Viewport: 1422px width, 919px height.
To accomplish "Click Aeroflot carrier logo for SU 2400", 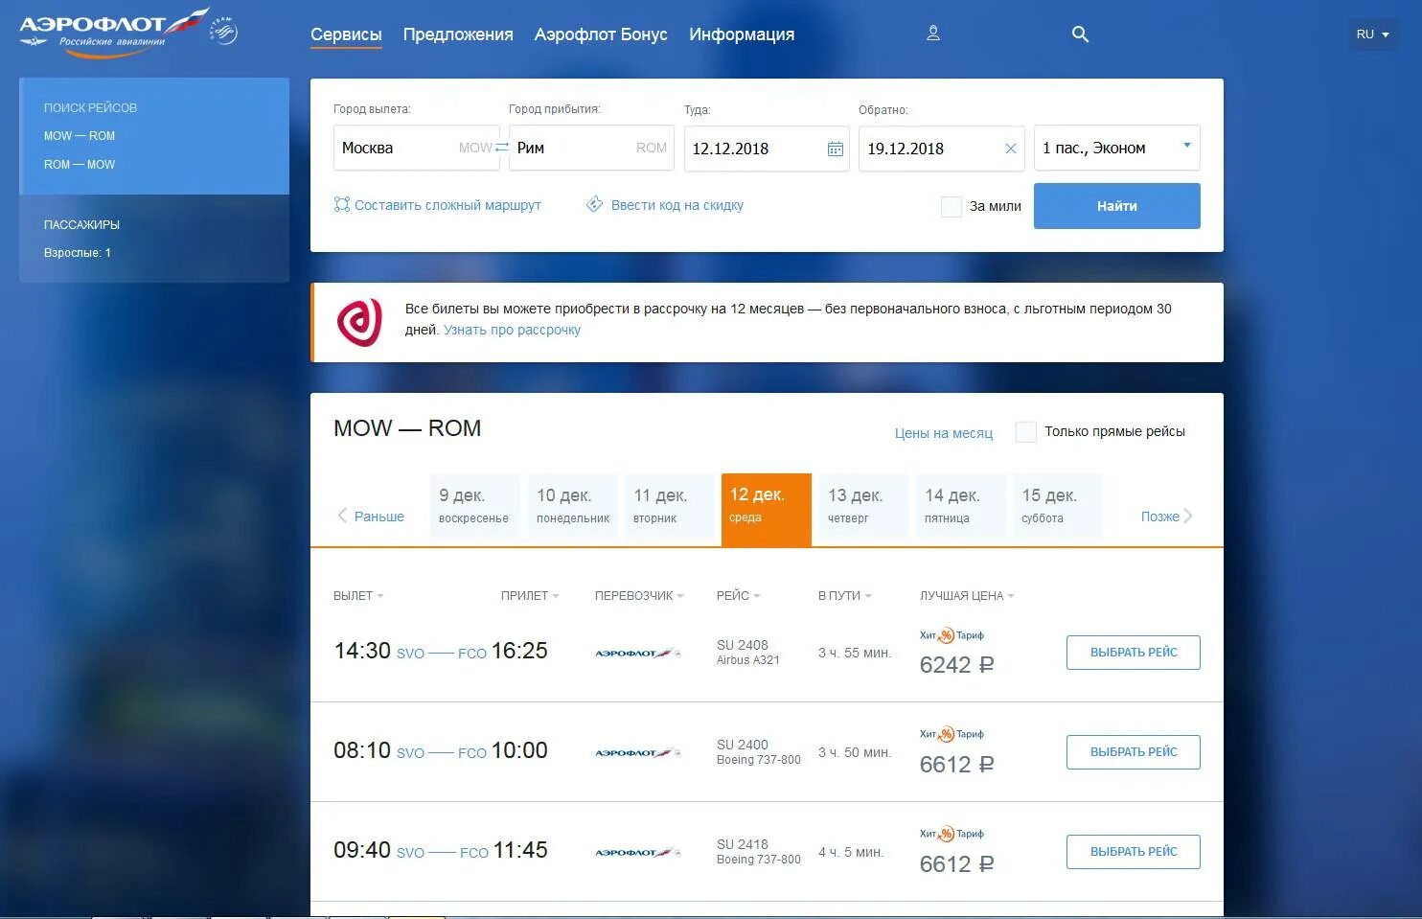I will point(637,753).
